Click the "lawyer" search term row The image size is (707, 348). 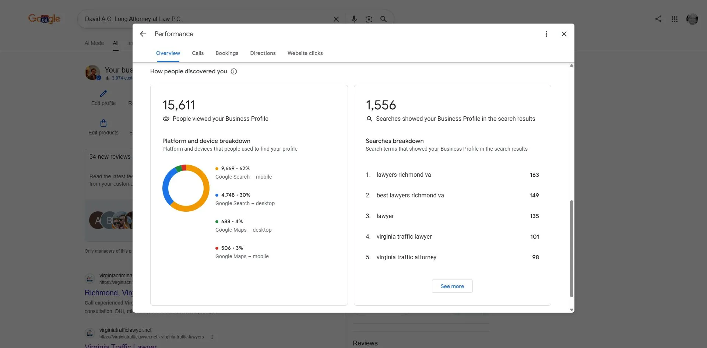452,216
